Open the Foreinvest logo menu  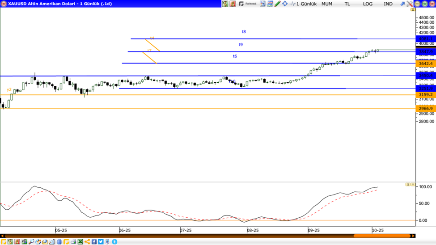pos(248,4)
